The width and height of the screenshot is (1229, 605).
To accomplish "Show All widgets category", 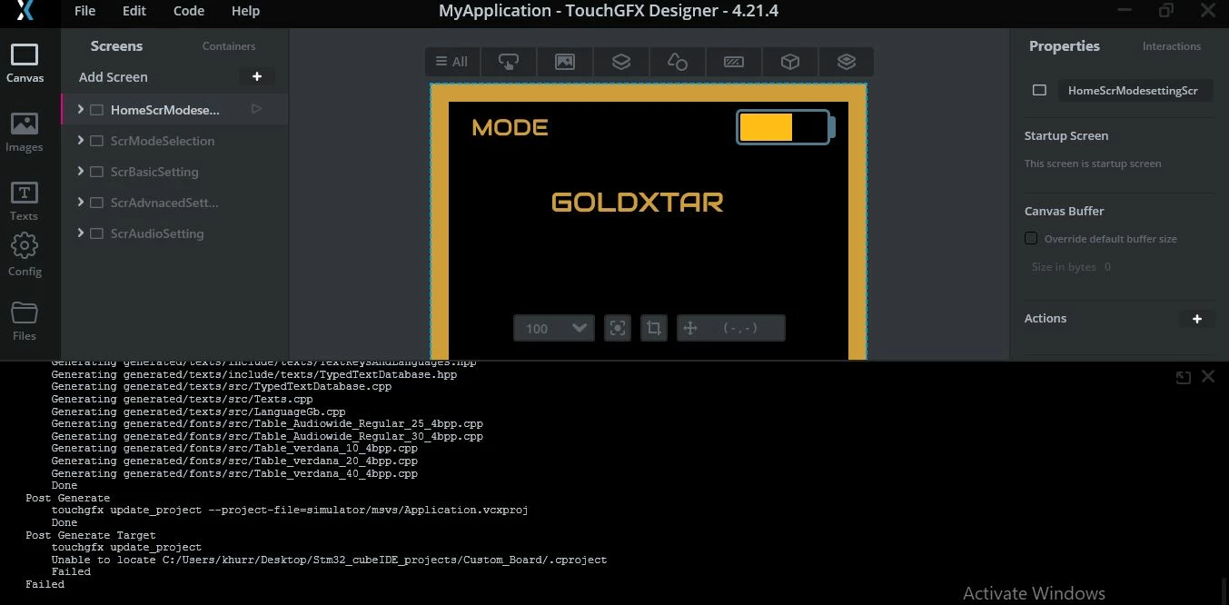I will (451, 62).
